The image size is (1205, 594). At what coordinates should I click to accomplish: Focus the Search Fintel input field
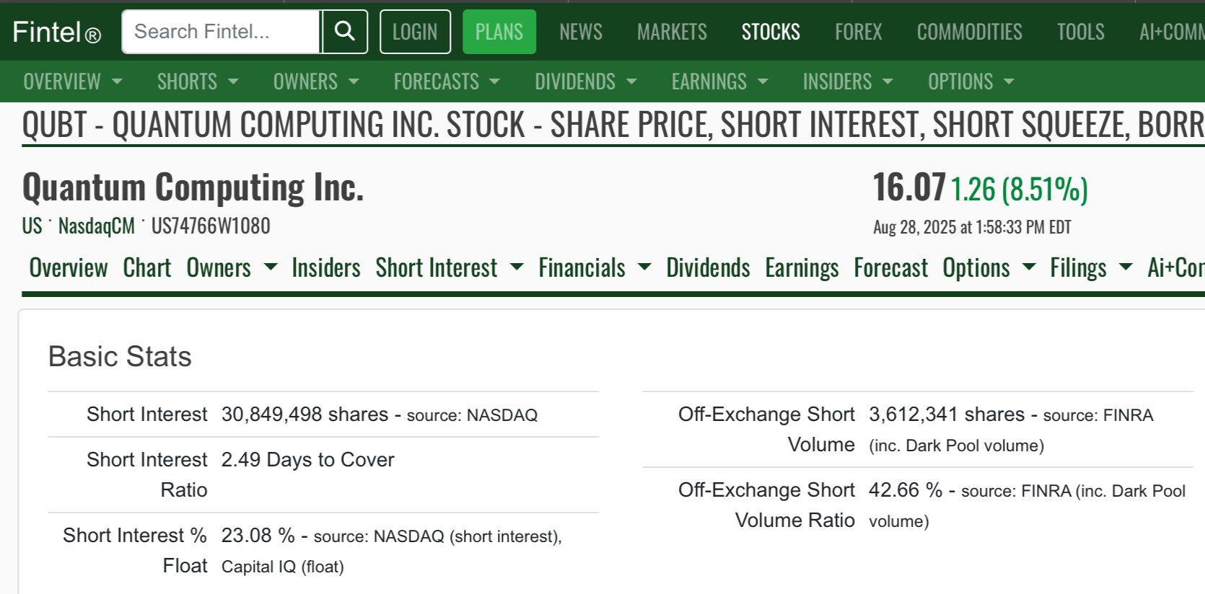coord(221,32)
